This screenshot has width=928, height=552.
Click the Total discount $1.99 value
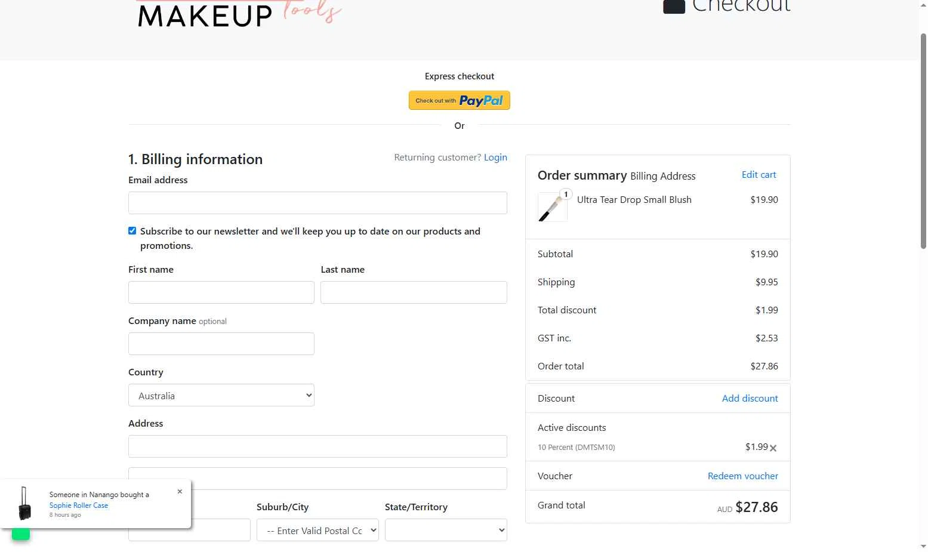tap(767, 310)
